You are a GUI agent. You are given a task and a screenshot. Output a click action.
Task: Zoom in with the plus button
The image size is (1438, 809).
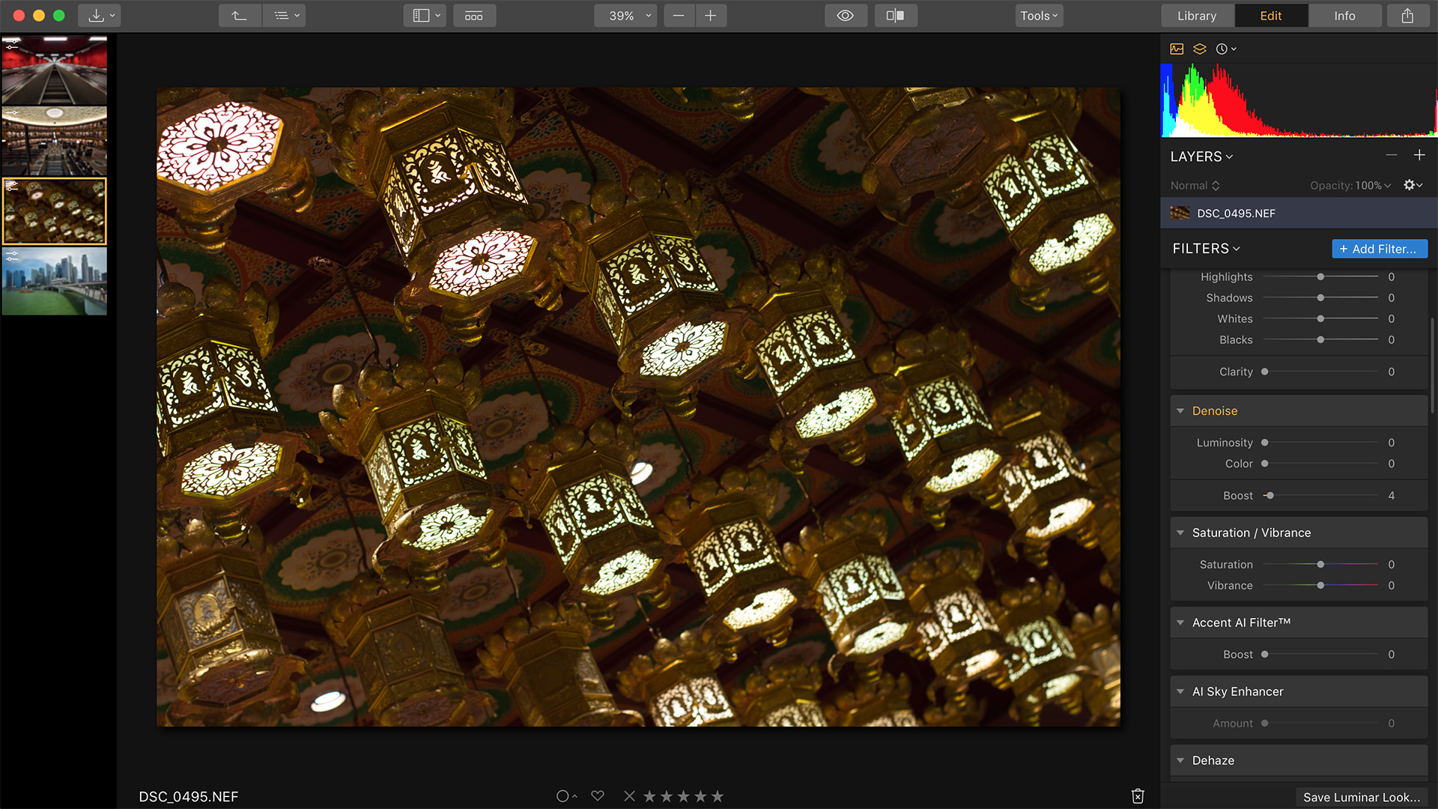711,16
